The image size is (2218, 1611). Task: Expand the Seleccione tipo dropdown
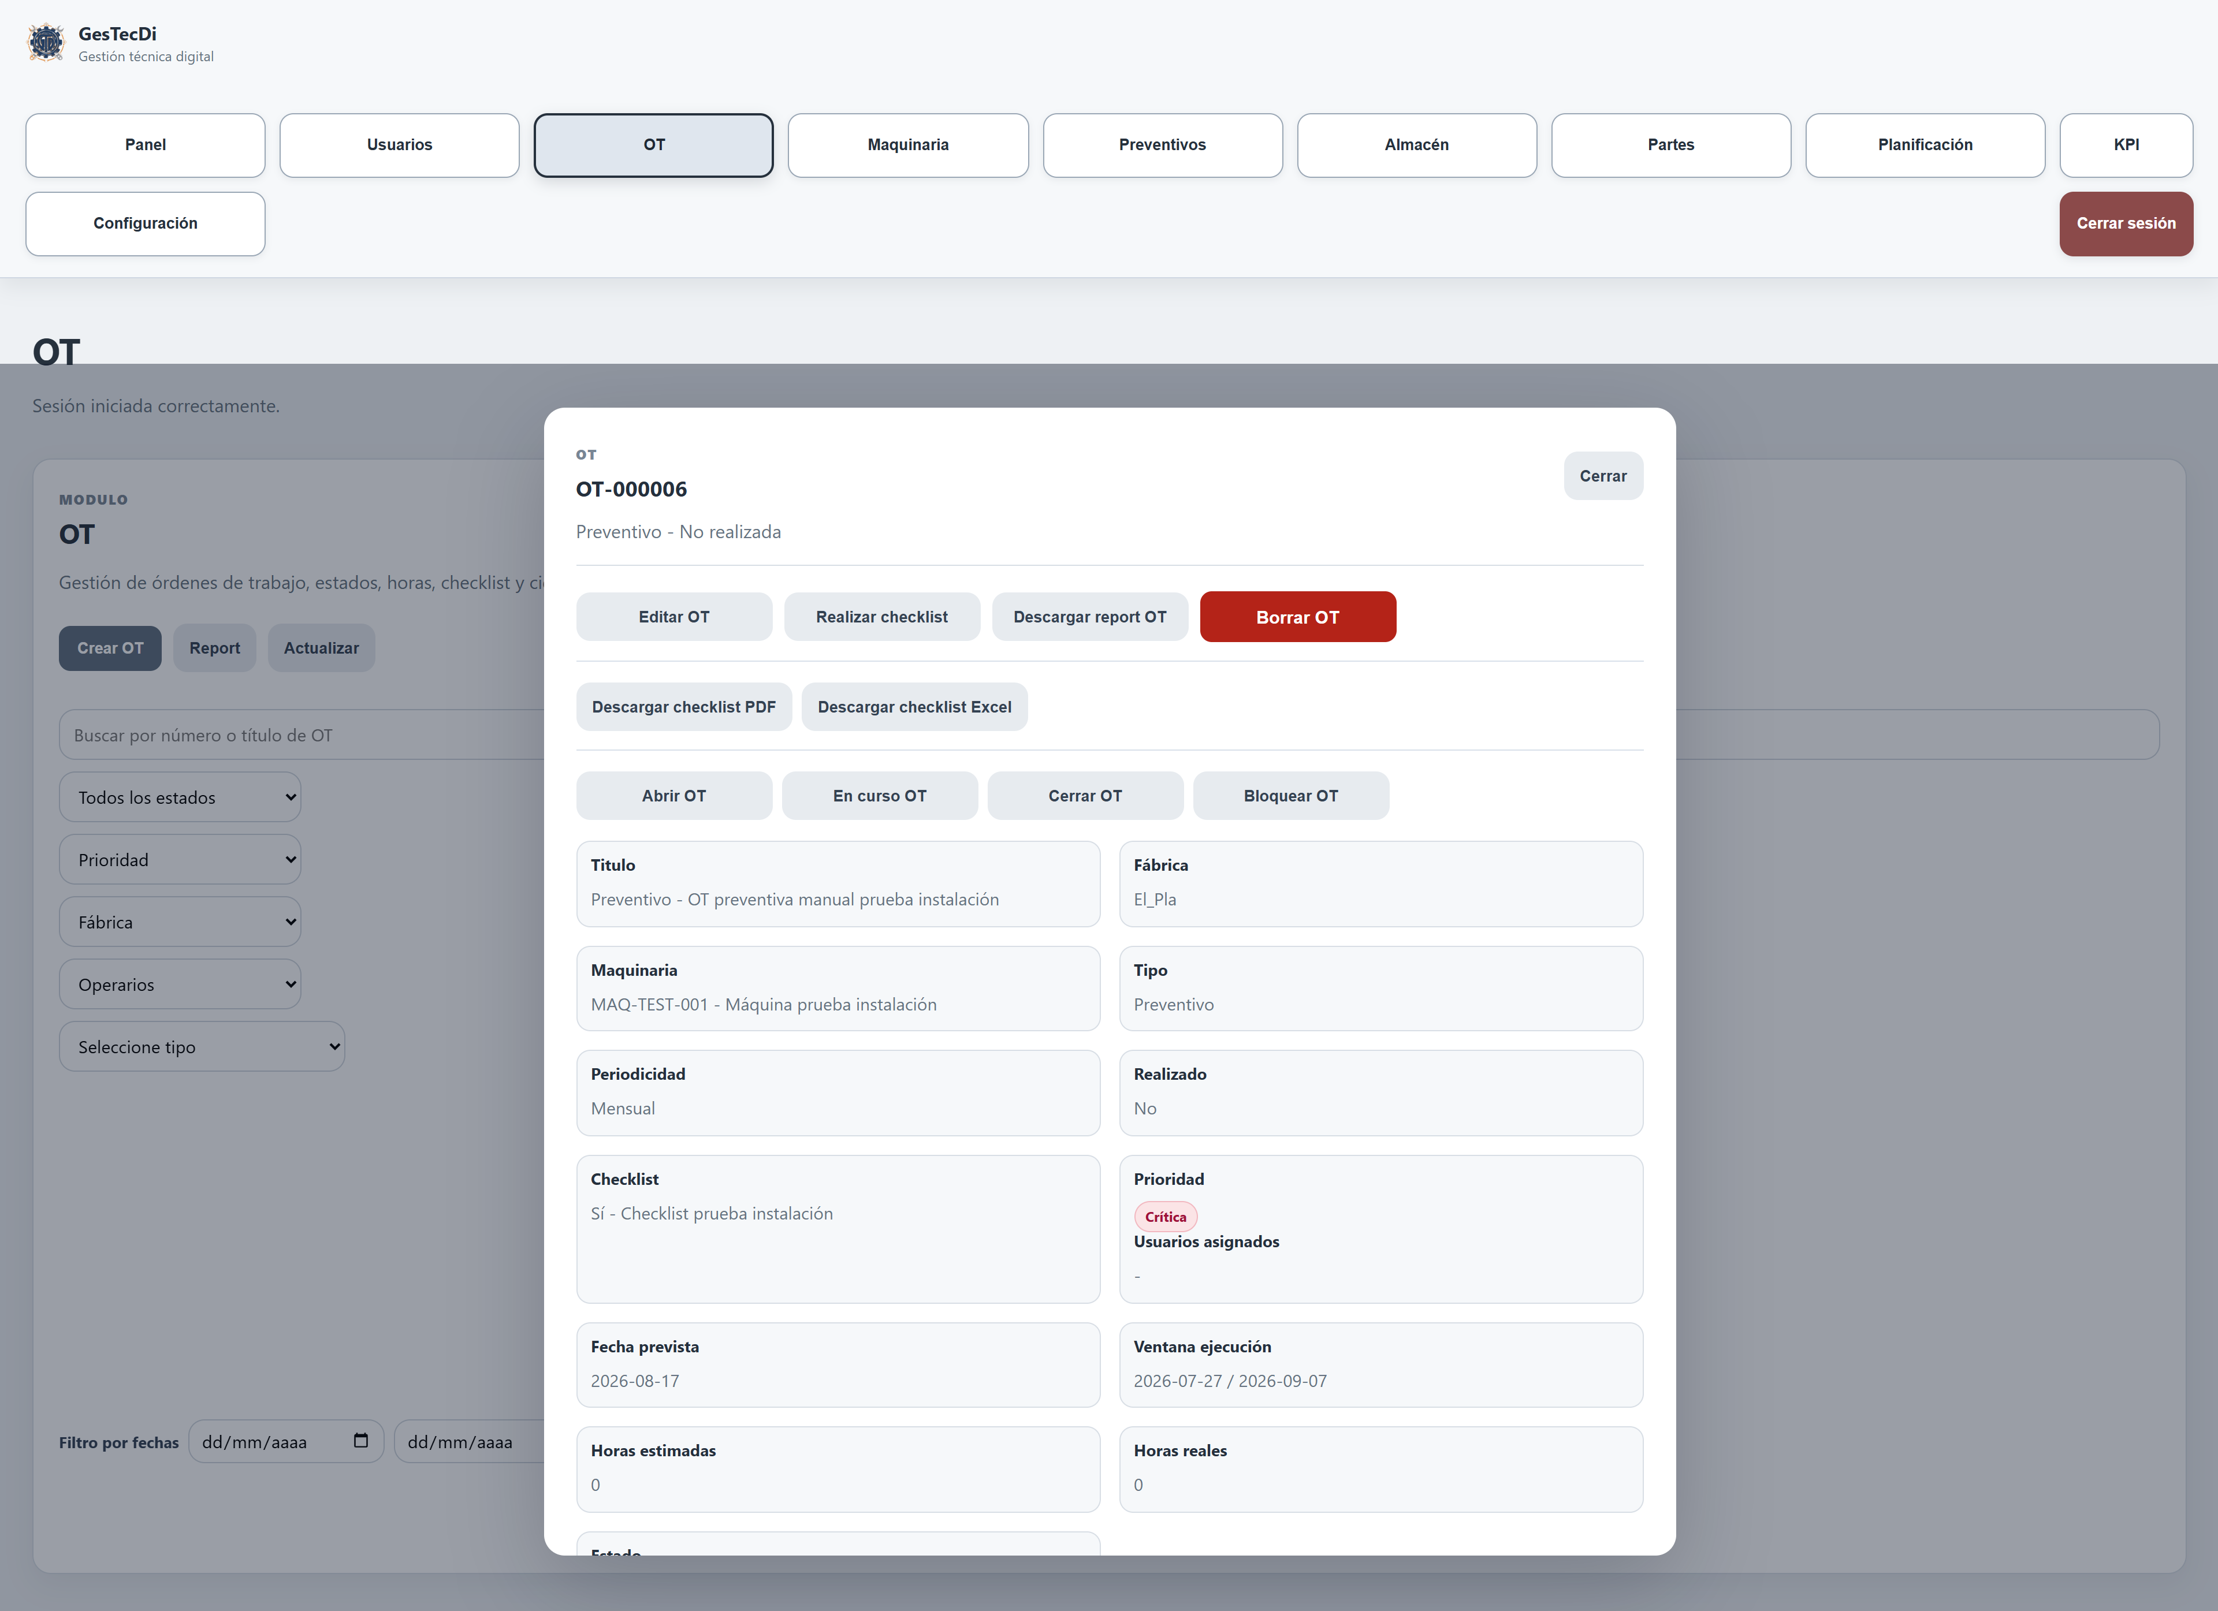(x=202, y=1047)
